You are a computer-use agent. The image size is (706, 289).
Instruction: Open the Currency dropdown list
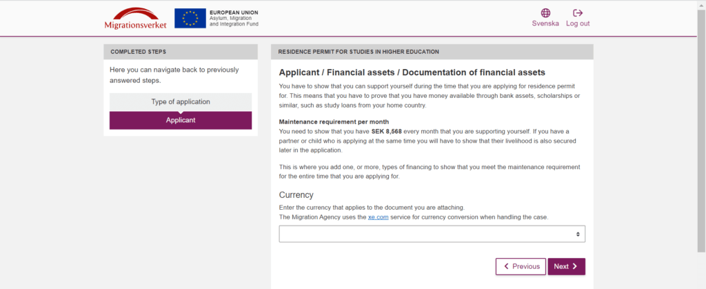pos(432,234)
